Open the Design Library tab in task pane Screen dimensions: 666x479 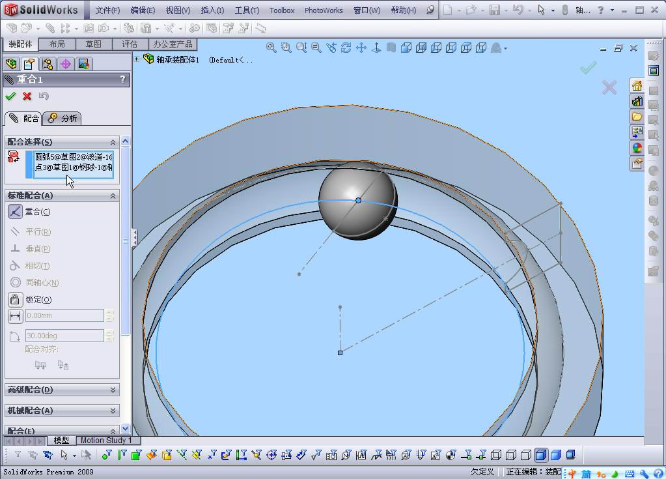pos(637,102)
